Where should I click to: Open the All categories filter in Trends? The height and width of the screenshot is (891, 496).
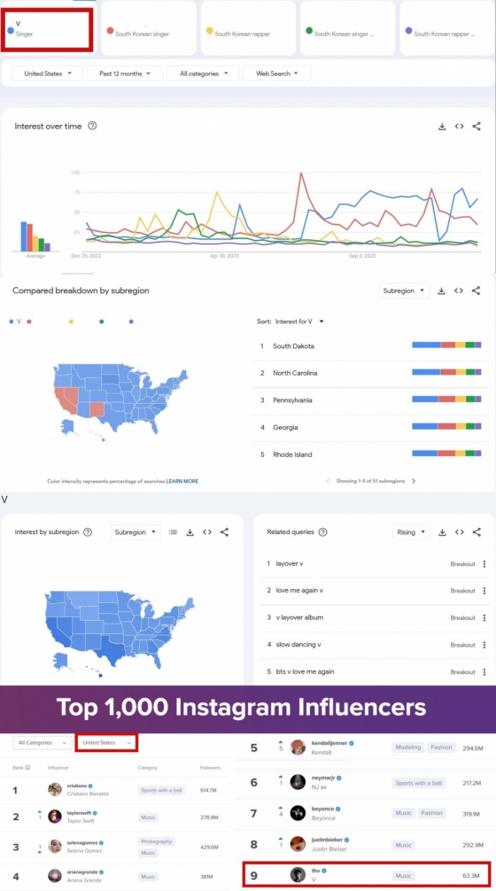[205, 74]
